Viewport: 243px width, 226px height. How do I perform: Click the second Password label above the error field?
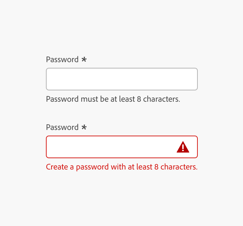point(62,127)
